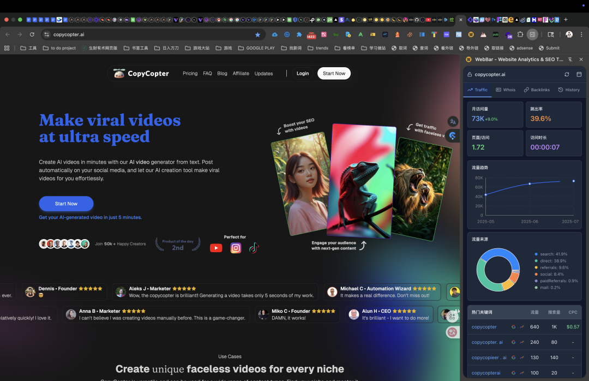The height and width of the screenshot is (381, 589).
Task: Click the 2025-06 point on traffic chart
Action: (x=530, y=183)
